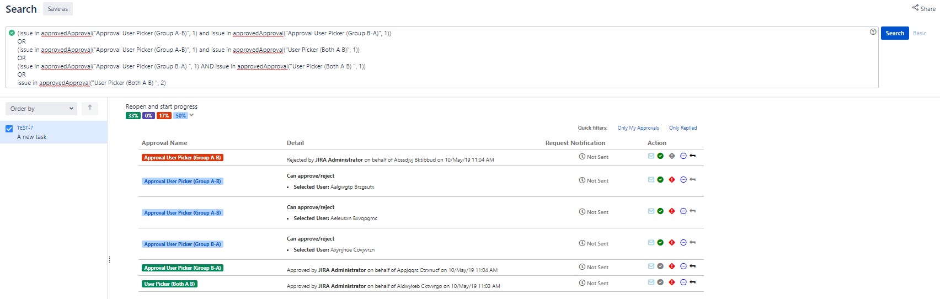Open the Order by dropdown

click(x=41, y=109)
